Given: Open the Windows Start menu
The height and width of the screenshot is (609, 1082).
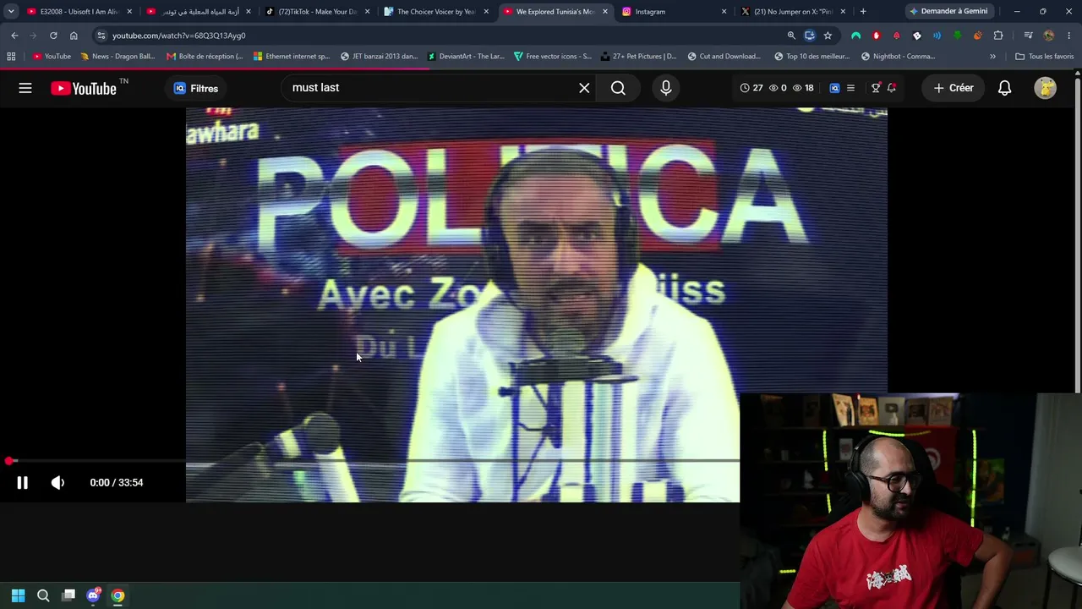Looking at the screenshot, I should coord(18,595).
